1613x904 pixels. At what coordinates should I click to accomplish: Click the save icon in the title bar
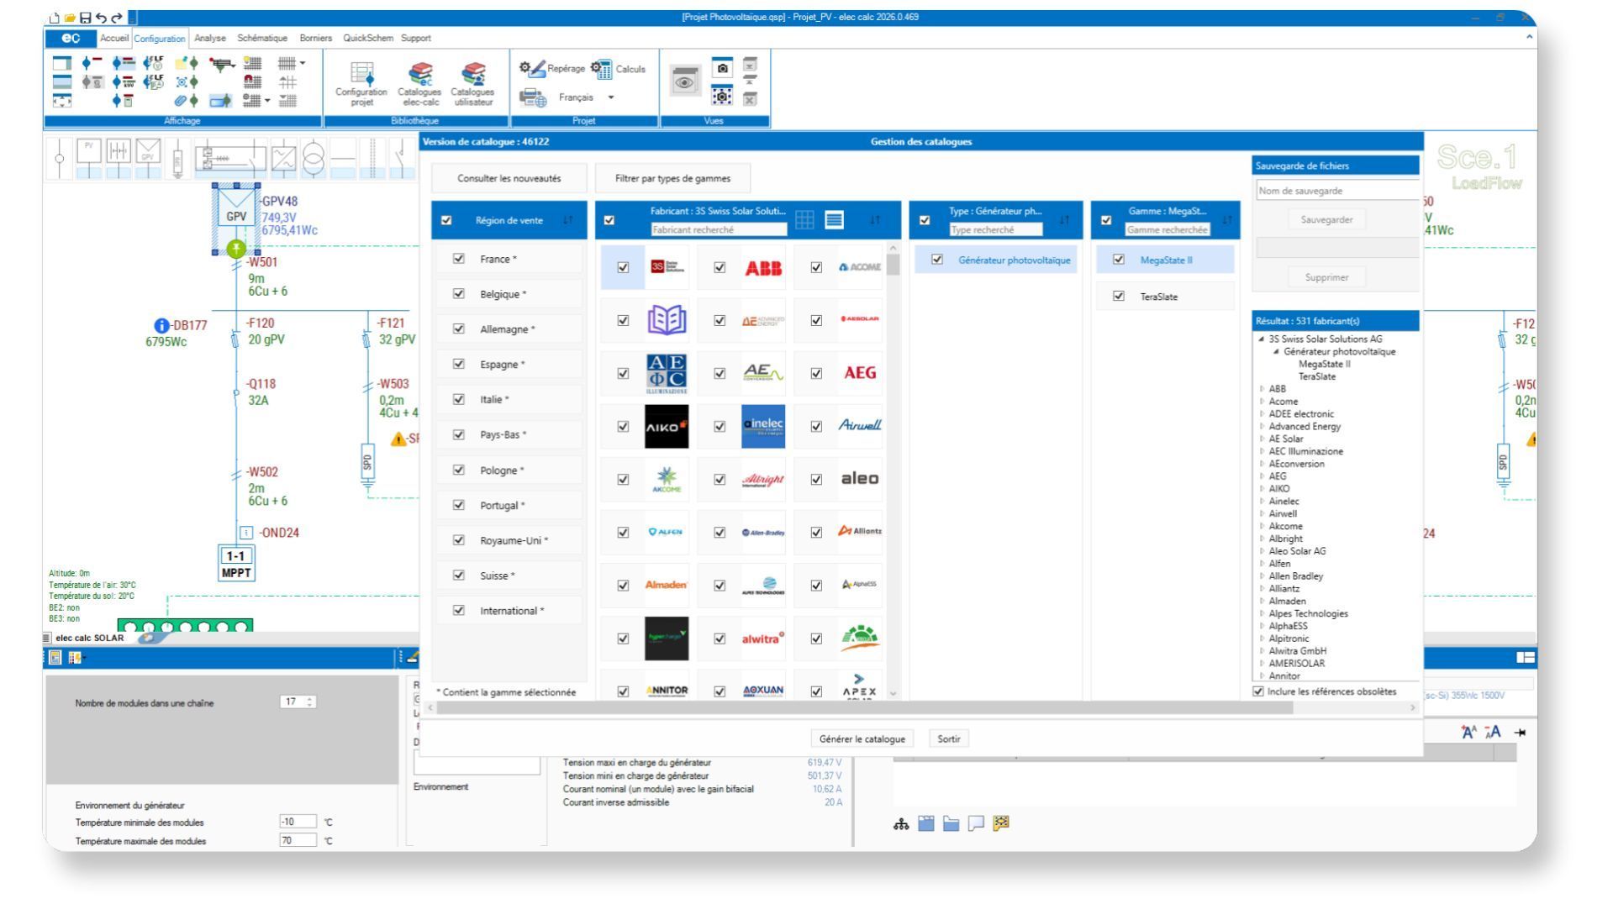[85, 17]
